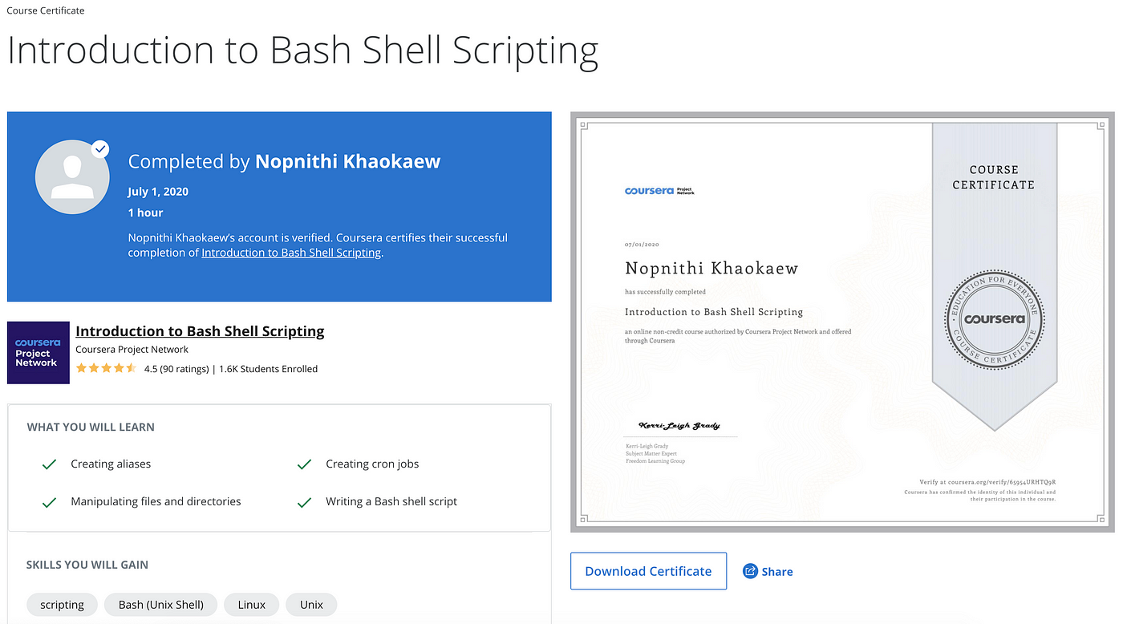Screen dimensions: 1123x624
Task: Click the page title Introduction to Bash Shell Scripting
Action: 302,51
